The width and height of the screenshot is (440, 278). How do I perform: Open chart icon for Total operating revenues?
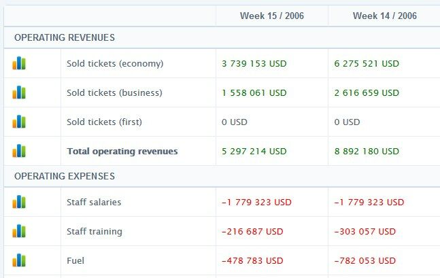coord(19,151)
